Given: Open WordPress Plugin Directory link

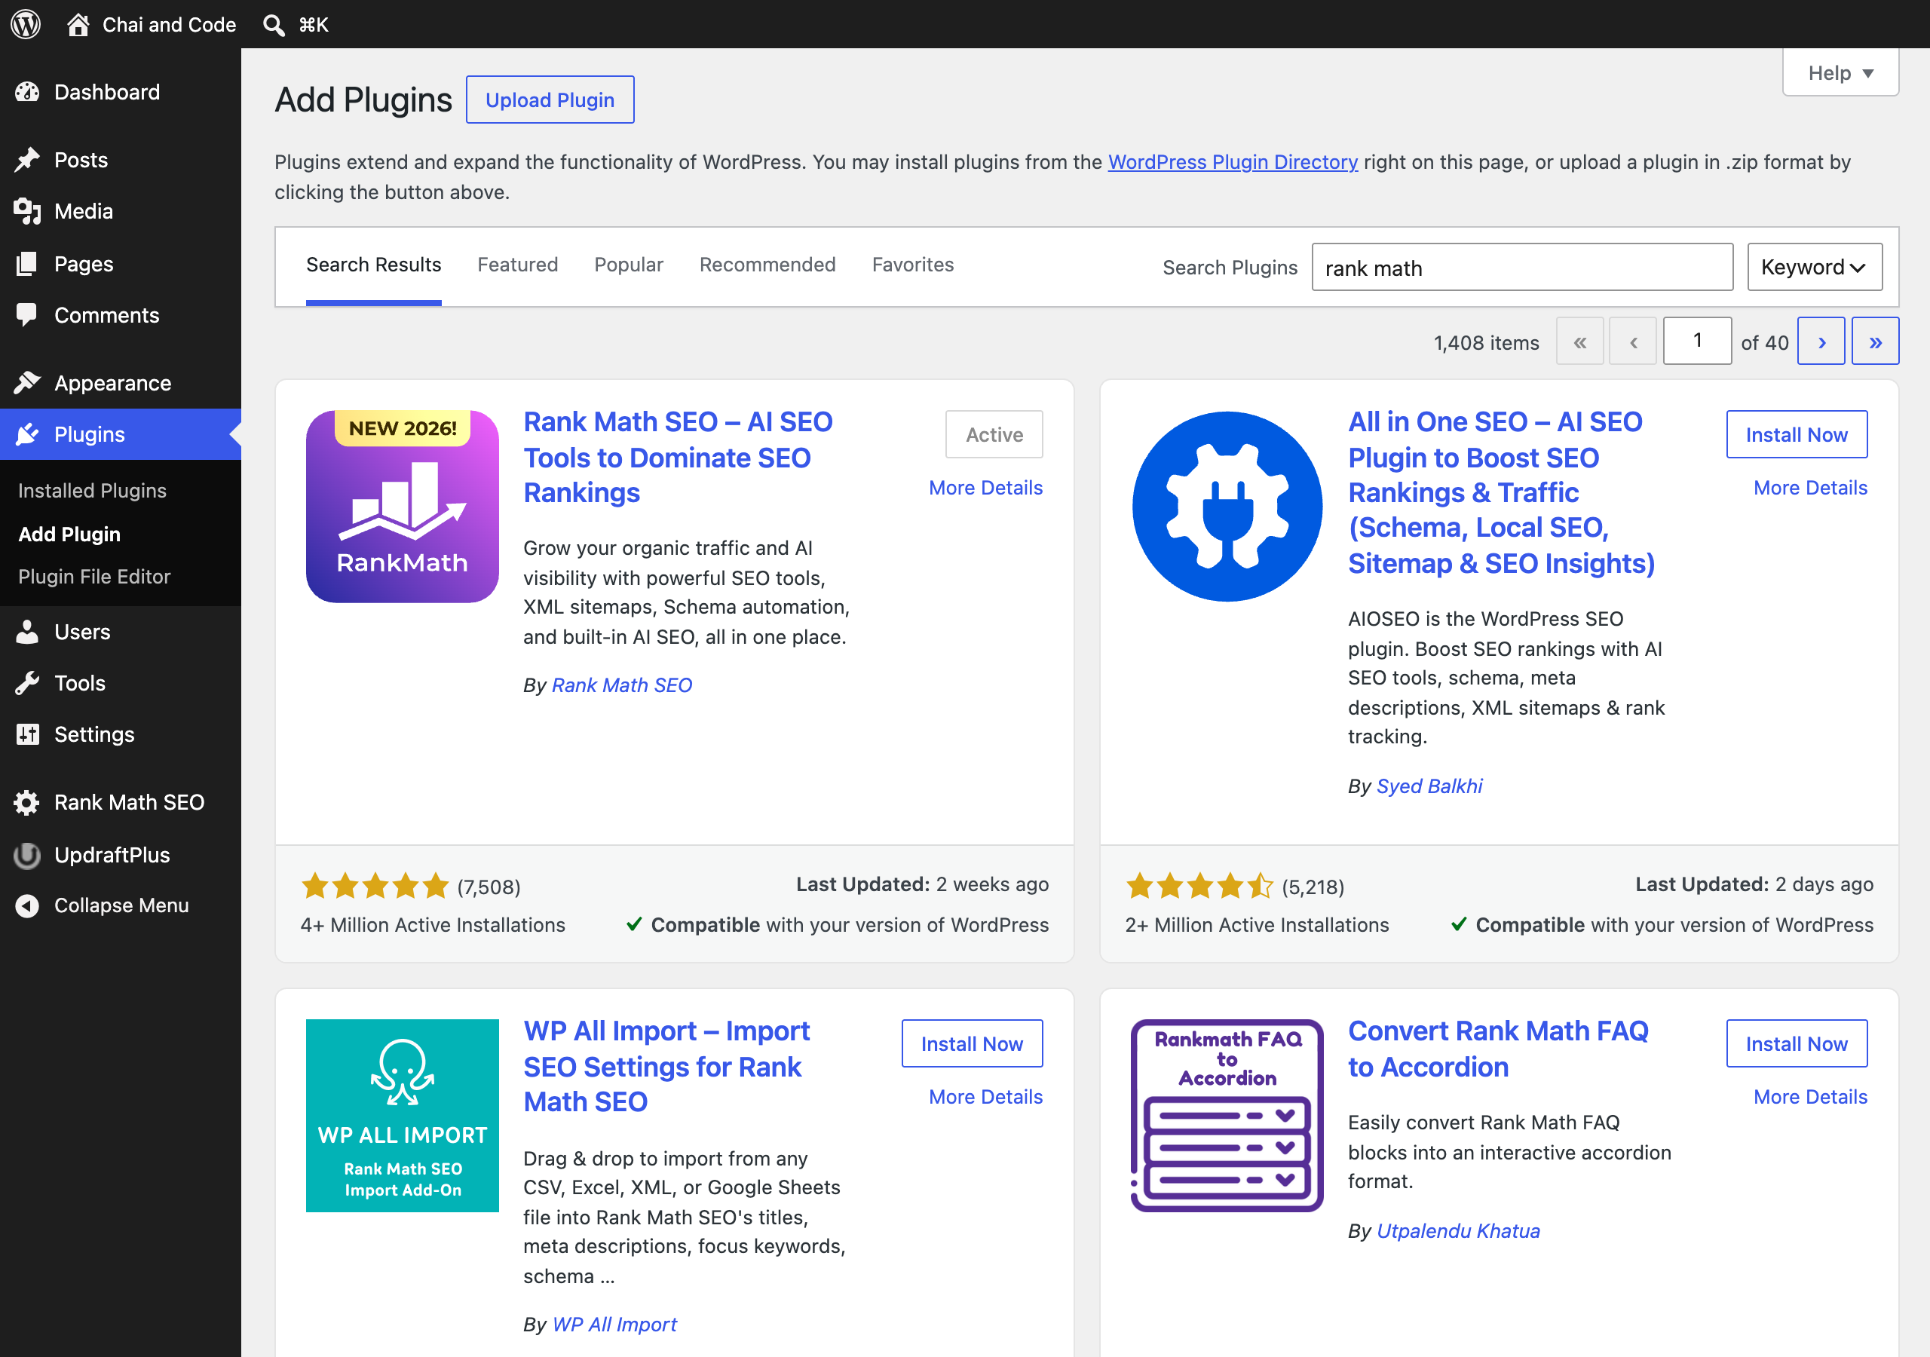Looking at the screenshot, I should [1233, 161].
